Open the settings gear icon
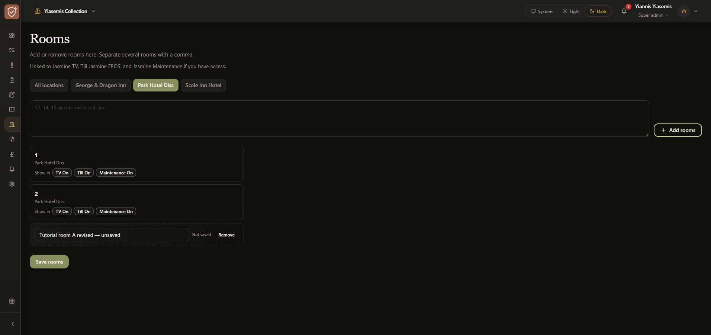 pyautogui.click(x=12, y=184)
